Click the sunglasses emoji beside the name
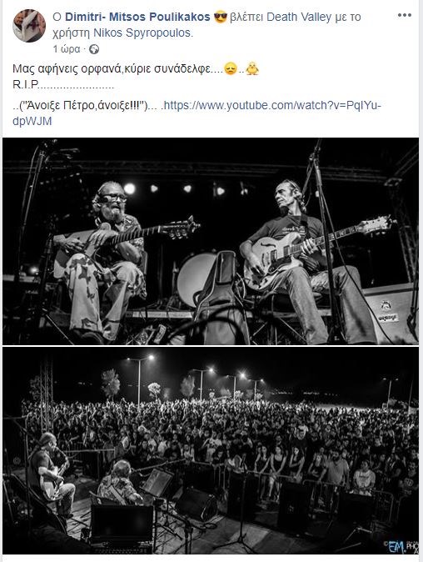The height and width of the screenshot is (562, 423). click(220, 17)
